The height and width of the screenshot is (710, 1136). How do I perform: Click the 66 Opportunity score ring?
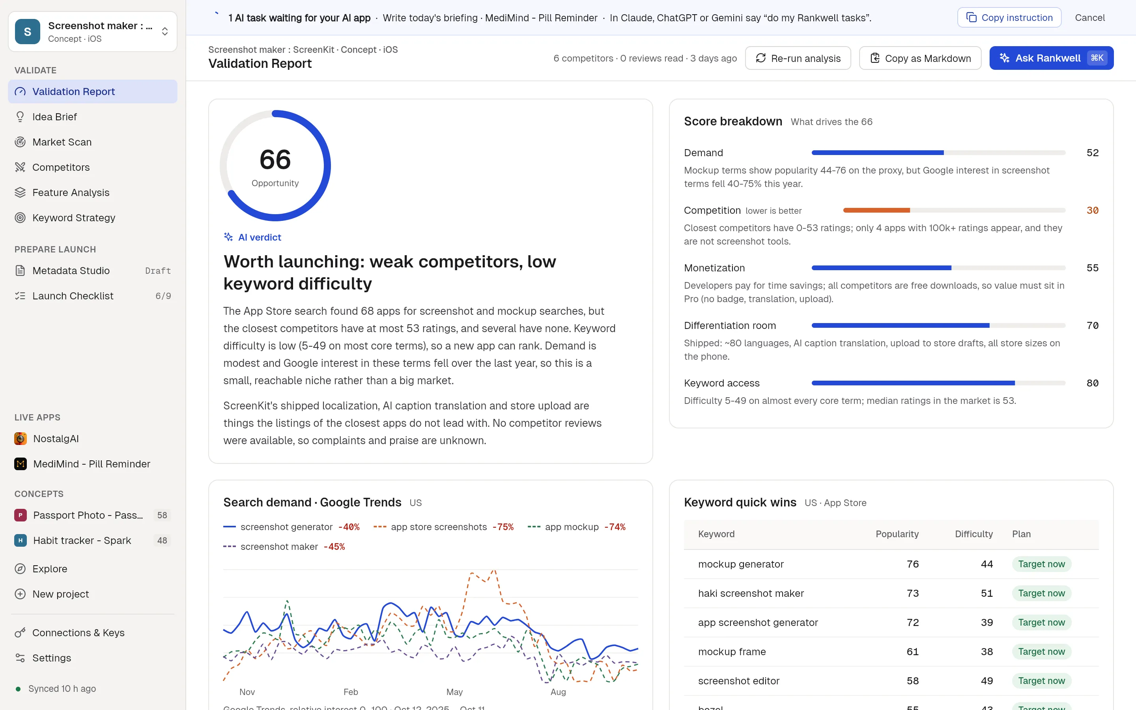[275, 165]
